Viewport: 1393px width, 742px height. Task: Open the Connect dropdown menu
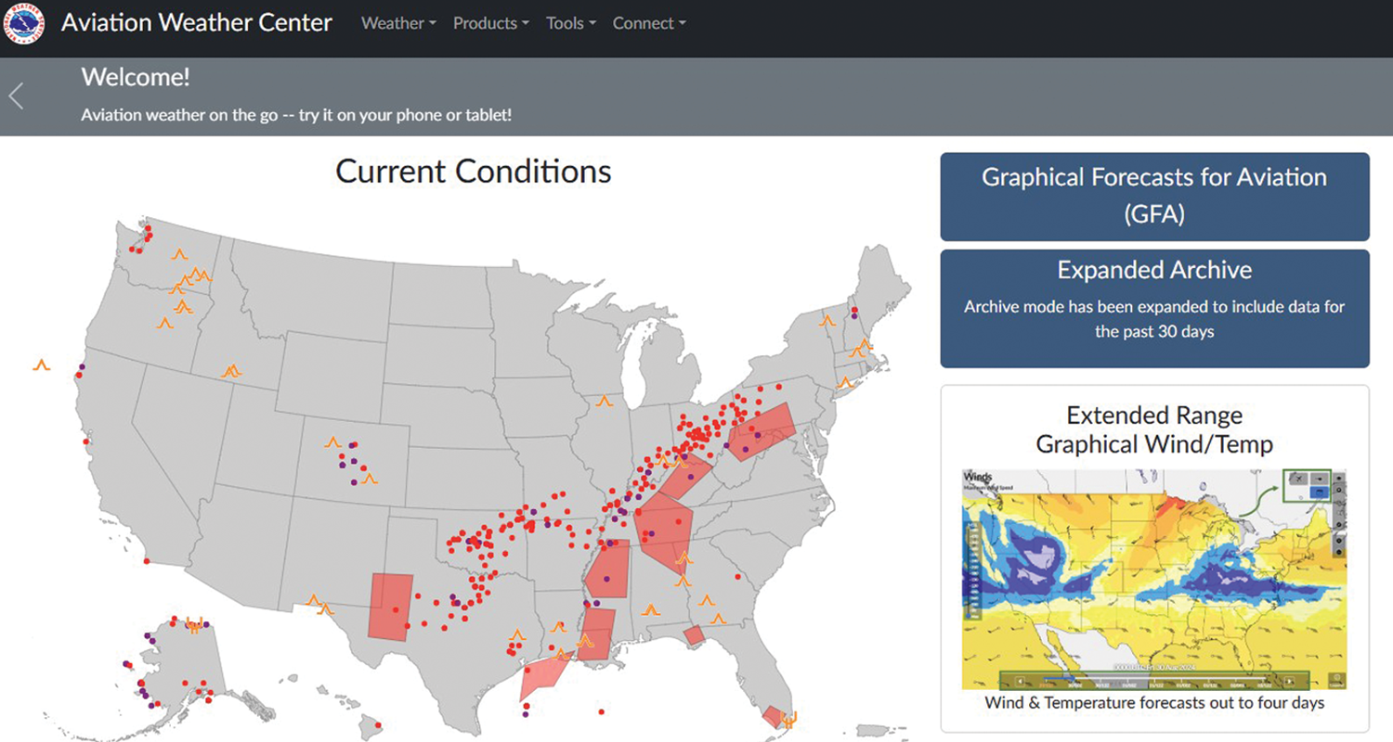tap(649, 23)
